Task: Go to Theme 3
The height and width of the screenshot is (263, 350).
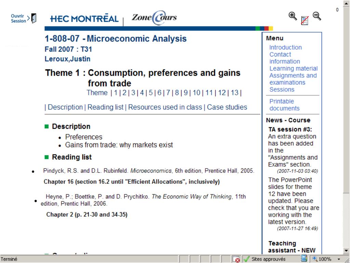Action: pyautogui.click(x=133, y=92)
